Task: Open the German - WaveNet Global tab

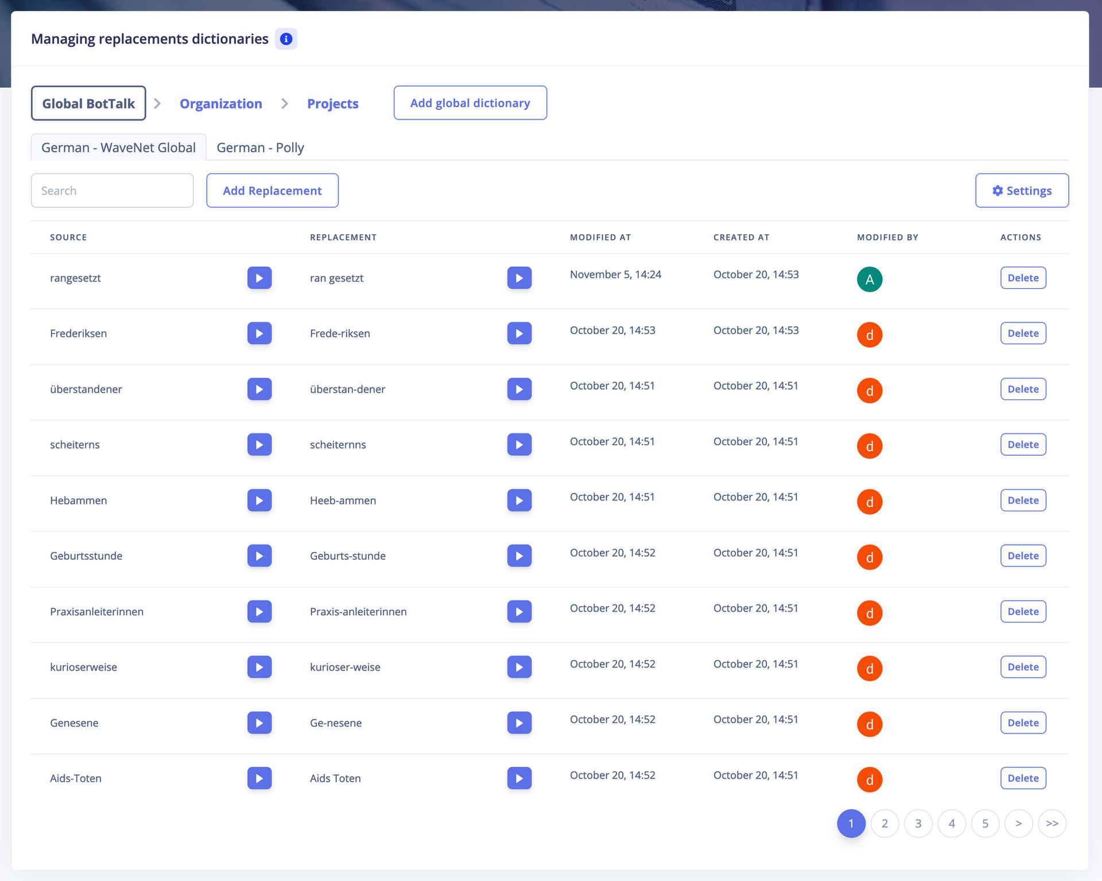Action: pyautogui.click(x=118, y=148)
